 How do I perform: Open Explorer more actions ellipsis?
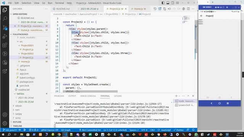coord(46,9)
